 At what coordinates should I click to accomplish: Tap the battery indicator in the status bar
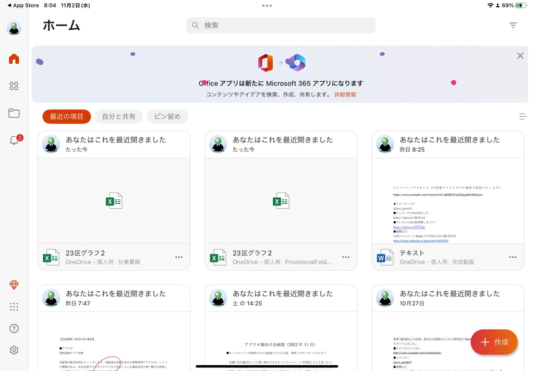pos(521,5)
